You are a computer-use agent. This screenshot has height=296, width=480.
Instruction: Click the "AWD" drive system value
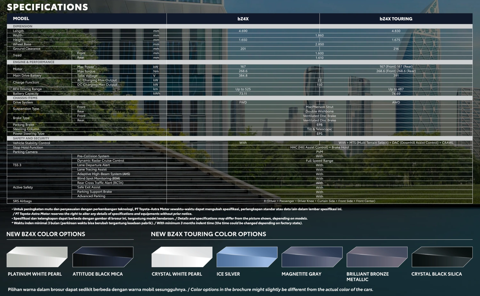click(x=396, y=103)
